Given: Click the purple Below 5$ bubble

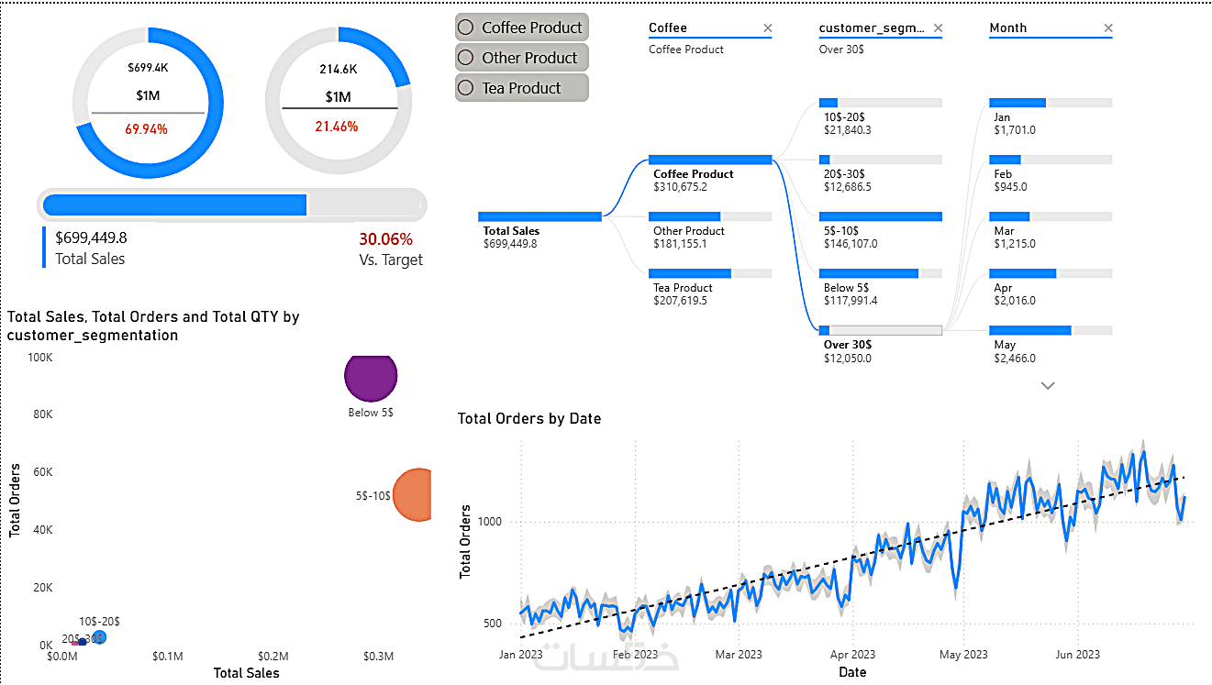Looking at the screenshot, I should [371, 375].
